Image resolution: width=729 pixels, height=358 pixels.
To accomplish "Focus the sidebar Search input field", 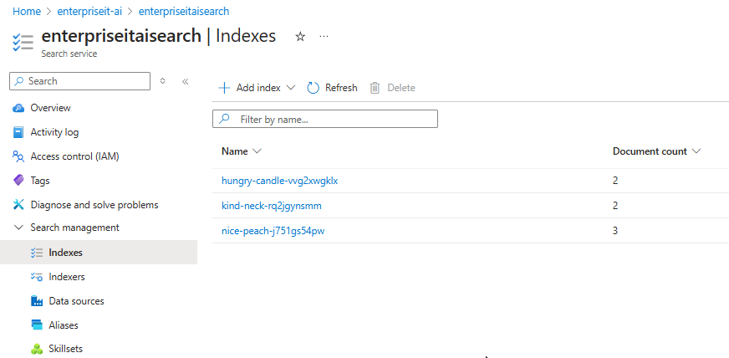I will click(80, 81).
